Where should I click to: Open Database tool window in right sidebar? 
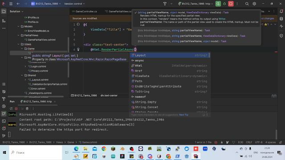tap(281, 19)
